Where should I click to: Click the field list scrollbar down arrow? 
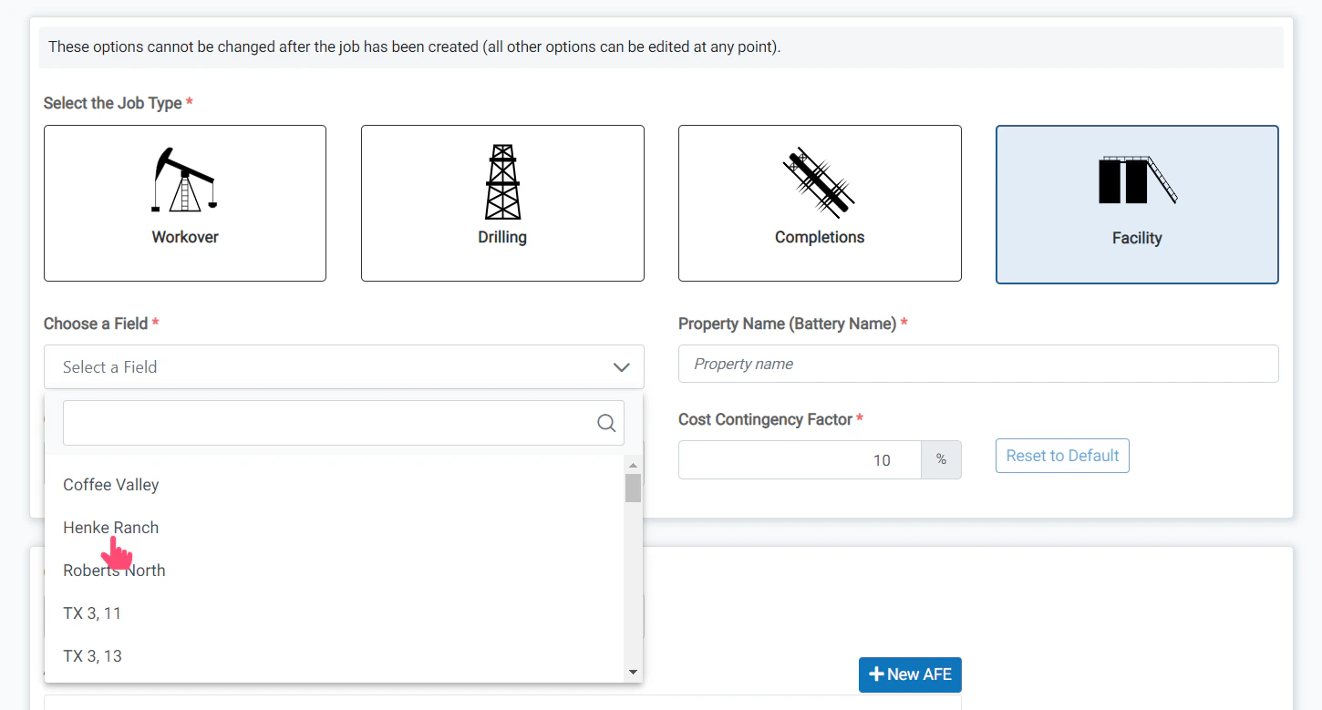(x=634, y=673)
